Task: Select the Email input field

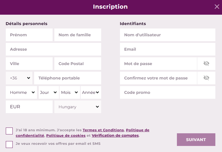Action: coord(168,49)
